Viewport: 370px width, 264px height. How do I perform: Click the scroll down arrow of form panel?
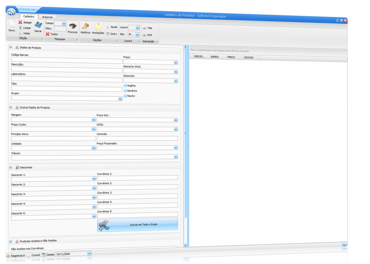coord(185,246)
